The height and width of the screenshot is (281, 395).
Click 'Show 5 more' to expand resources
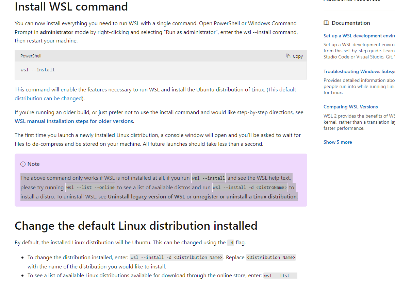tap(338, 142)
